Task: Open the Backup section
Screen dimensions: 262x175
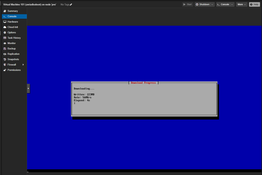Action: click(x=14, y=48)
